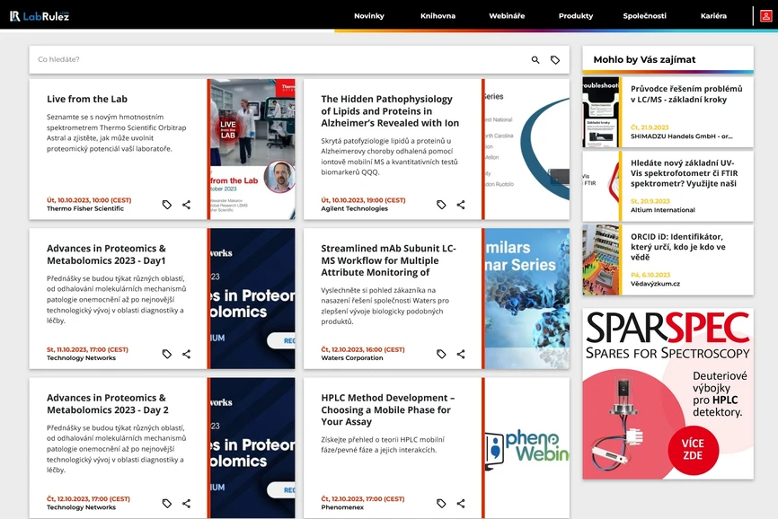This screenshot has height=519, width=778.
Task: Click Agilent Technologies company name
Action: (x=354, y=208)
